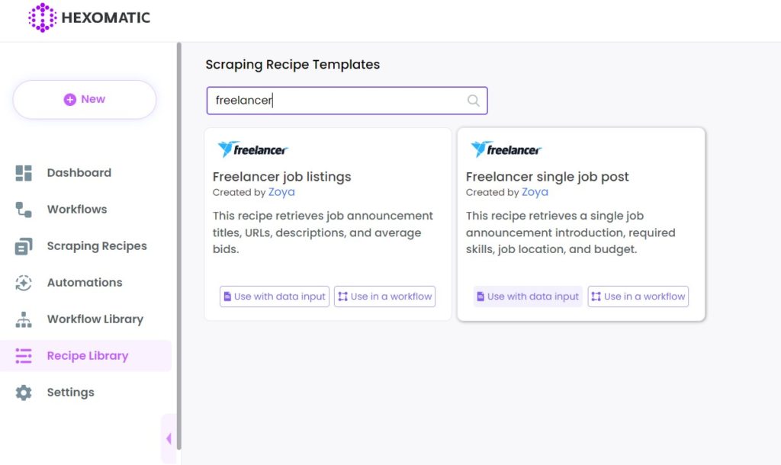This screenshot has width=781, height=465.
Task: Click the Workflows sidebar icon
Action: coord(24,210)
